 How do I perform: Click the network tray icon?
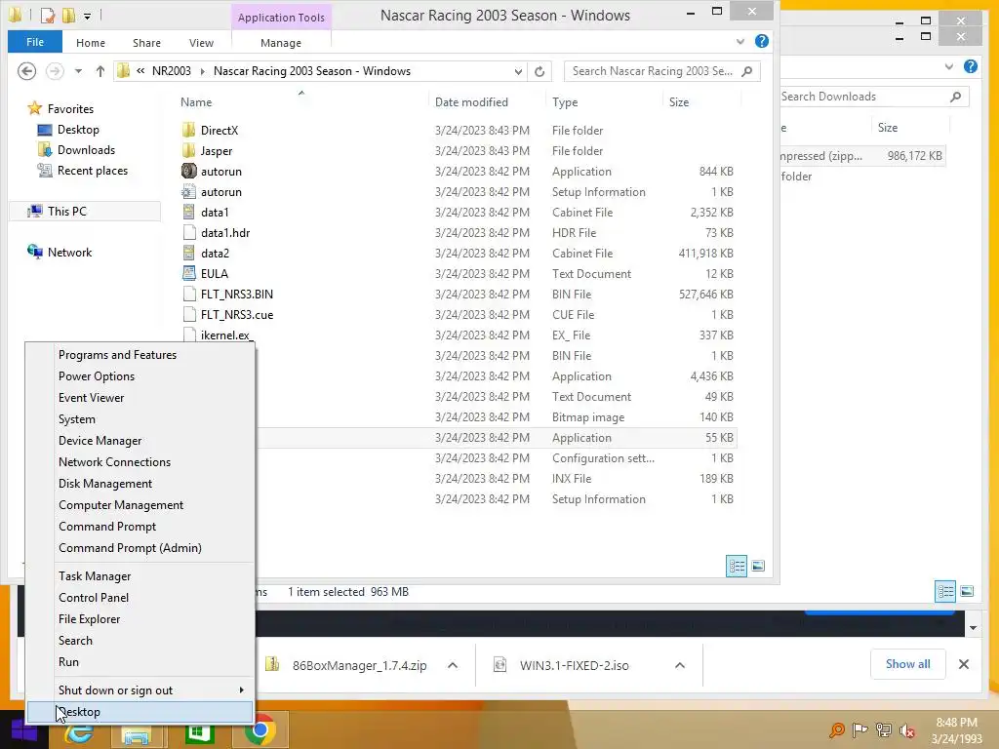point(884,729)
